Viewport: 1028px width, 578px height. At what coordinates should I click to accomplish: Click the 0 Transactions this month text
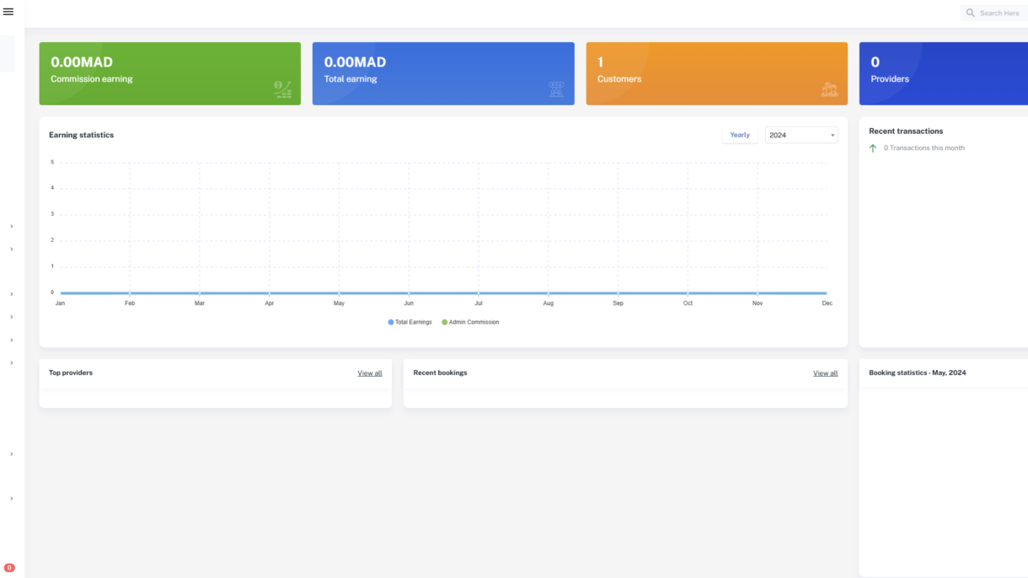click(924, 148)
